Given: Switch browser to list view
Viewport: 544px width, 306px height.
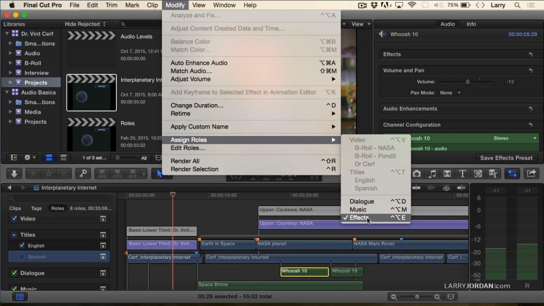Looking at the screenshot, I should coord(64,157).
